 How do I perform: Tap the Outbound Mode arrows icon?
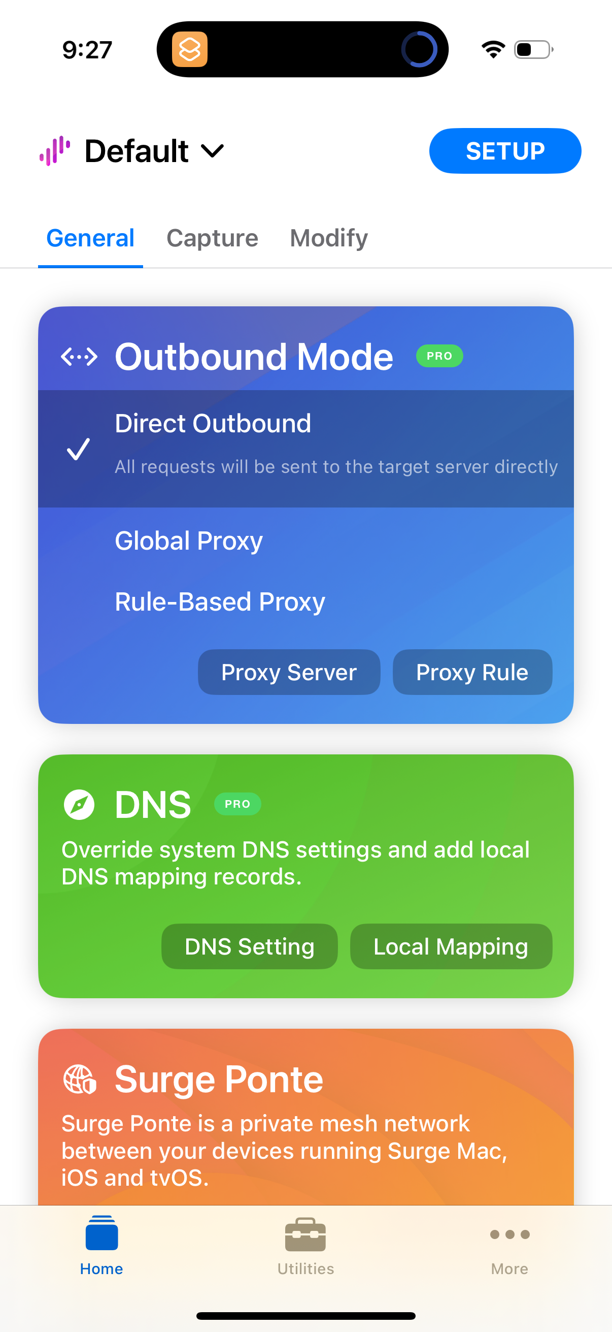click(79, 356)
